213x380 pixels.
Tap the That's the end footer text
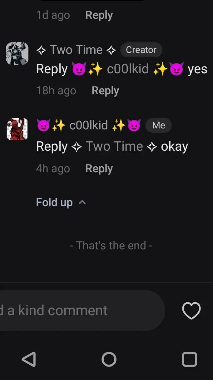pyautogui.click(x=111, y=245)
